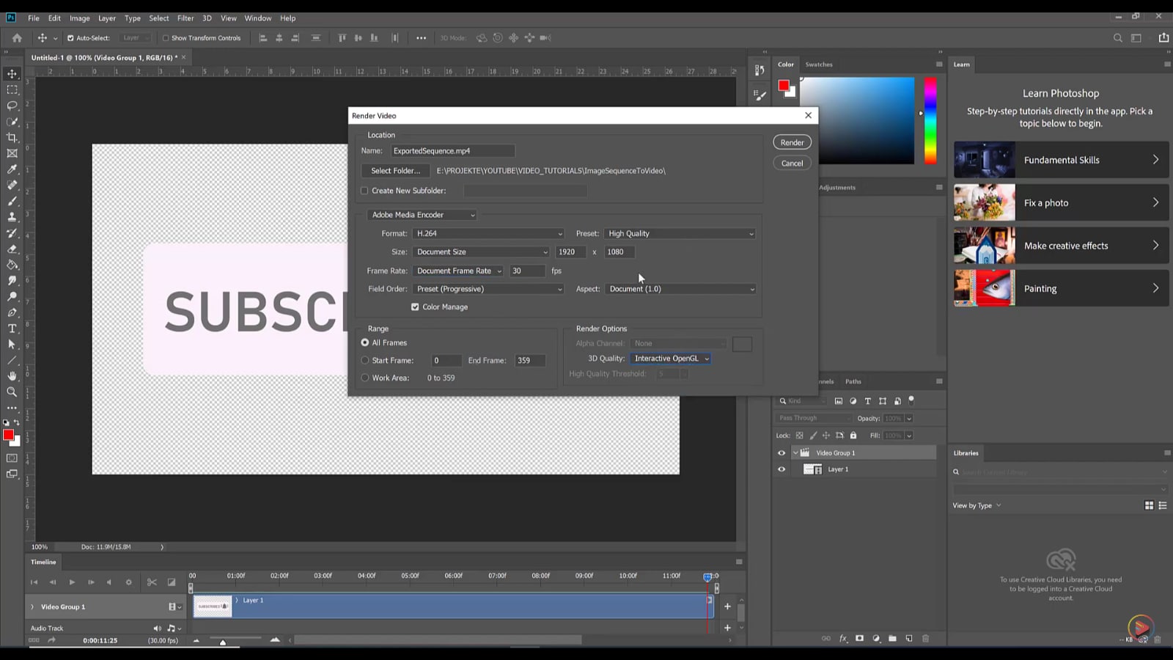Click the Share icon at top right
Viewport: 1173px width, 660px height.
click(x=1163, y=38)
